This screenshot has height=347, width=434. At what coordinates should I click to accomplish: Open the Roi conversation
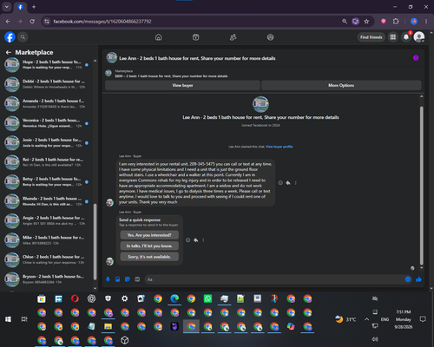[47, 162]
